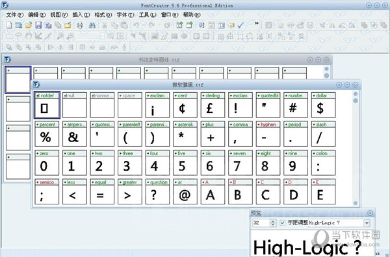This screenshot has height=257, width=390.
Task: Select the percent glyph cell
Action: pos(47,134)
